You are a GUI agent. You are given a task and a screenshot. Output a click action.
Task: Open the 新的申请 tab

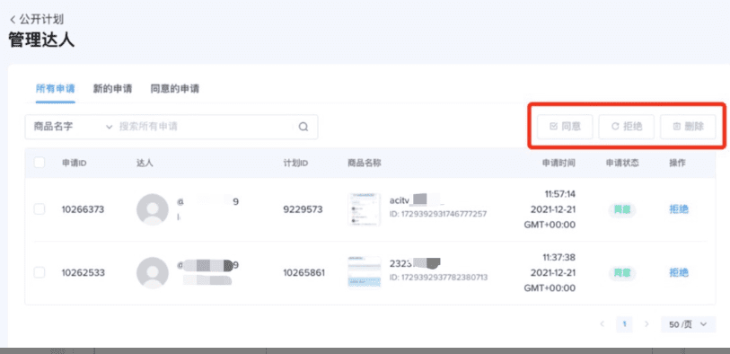[x=112, y=88]
